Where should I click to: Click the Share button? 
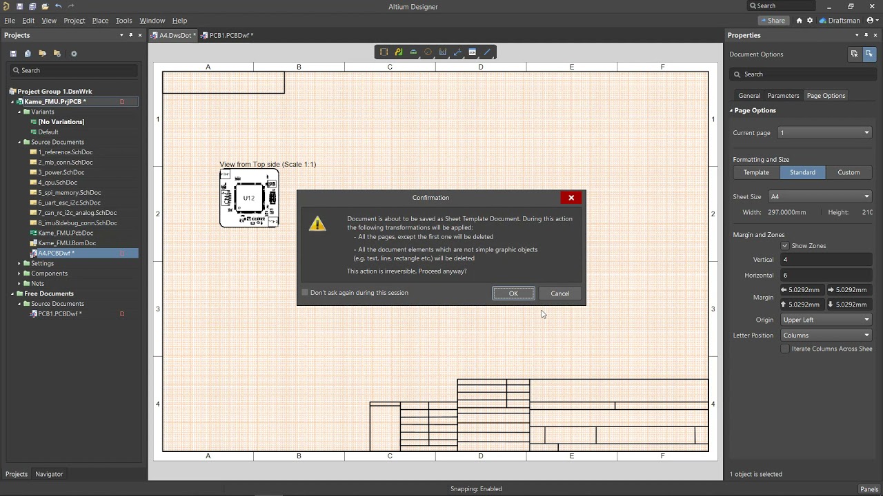[773, 21]
